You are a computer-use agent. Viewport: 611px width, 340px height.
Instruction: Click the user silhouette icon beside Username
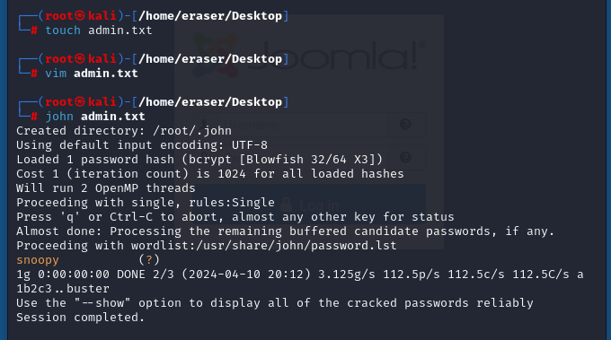204,124
